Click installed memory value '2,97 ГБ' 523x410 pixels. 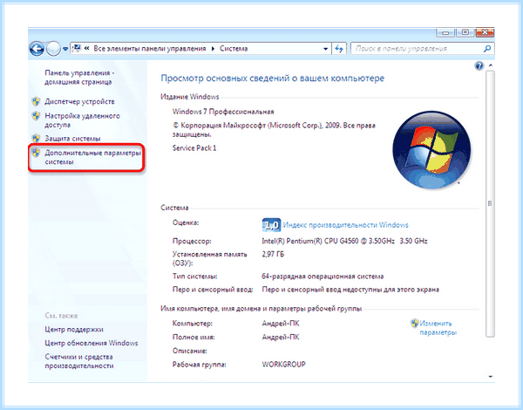[x=273, y=255]
